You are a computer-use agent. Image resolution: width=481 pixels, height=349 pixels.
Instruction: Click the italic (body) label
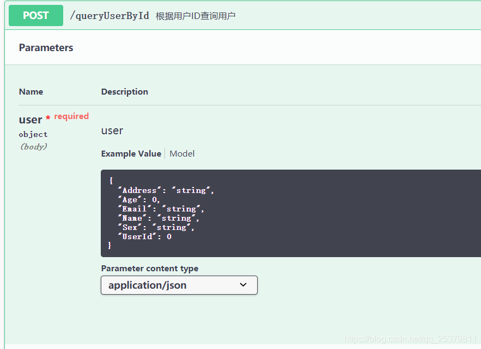tap(33, 147)
